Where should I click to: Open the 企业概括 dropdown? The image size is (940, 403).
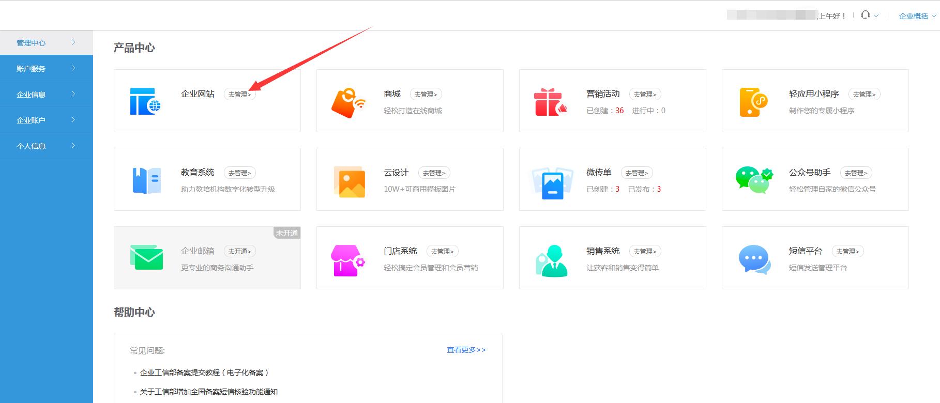pos(918,16)
